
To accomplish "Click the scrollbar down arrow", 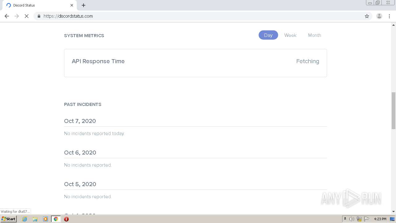I will pos(394,212).
